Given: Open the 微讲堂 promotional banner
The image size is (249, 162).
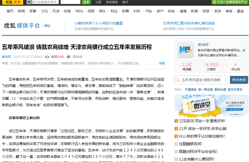Looking at the screenshot, I should 211,106.
